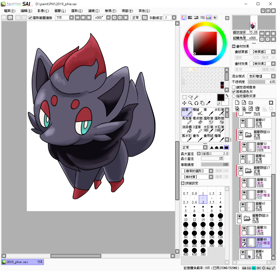This screenshot has height=271, width=277.
Task: Hide layer 圖層47 using its eye
Action: [x=243, y=121]
